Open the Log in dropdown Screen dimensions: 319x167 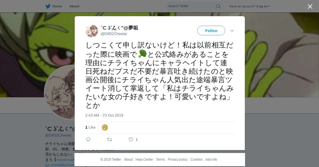coord(263,6)
